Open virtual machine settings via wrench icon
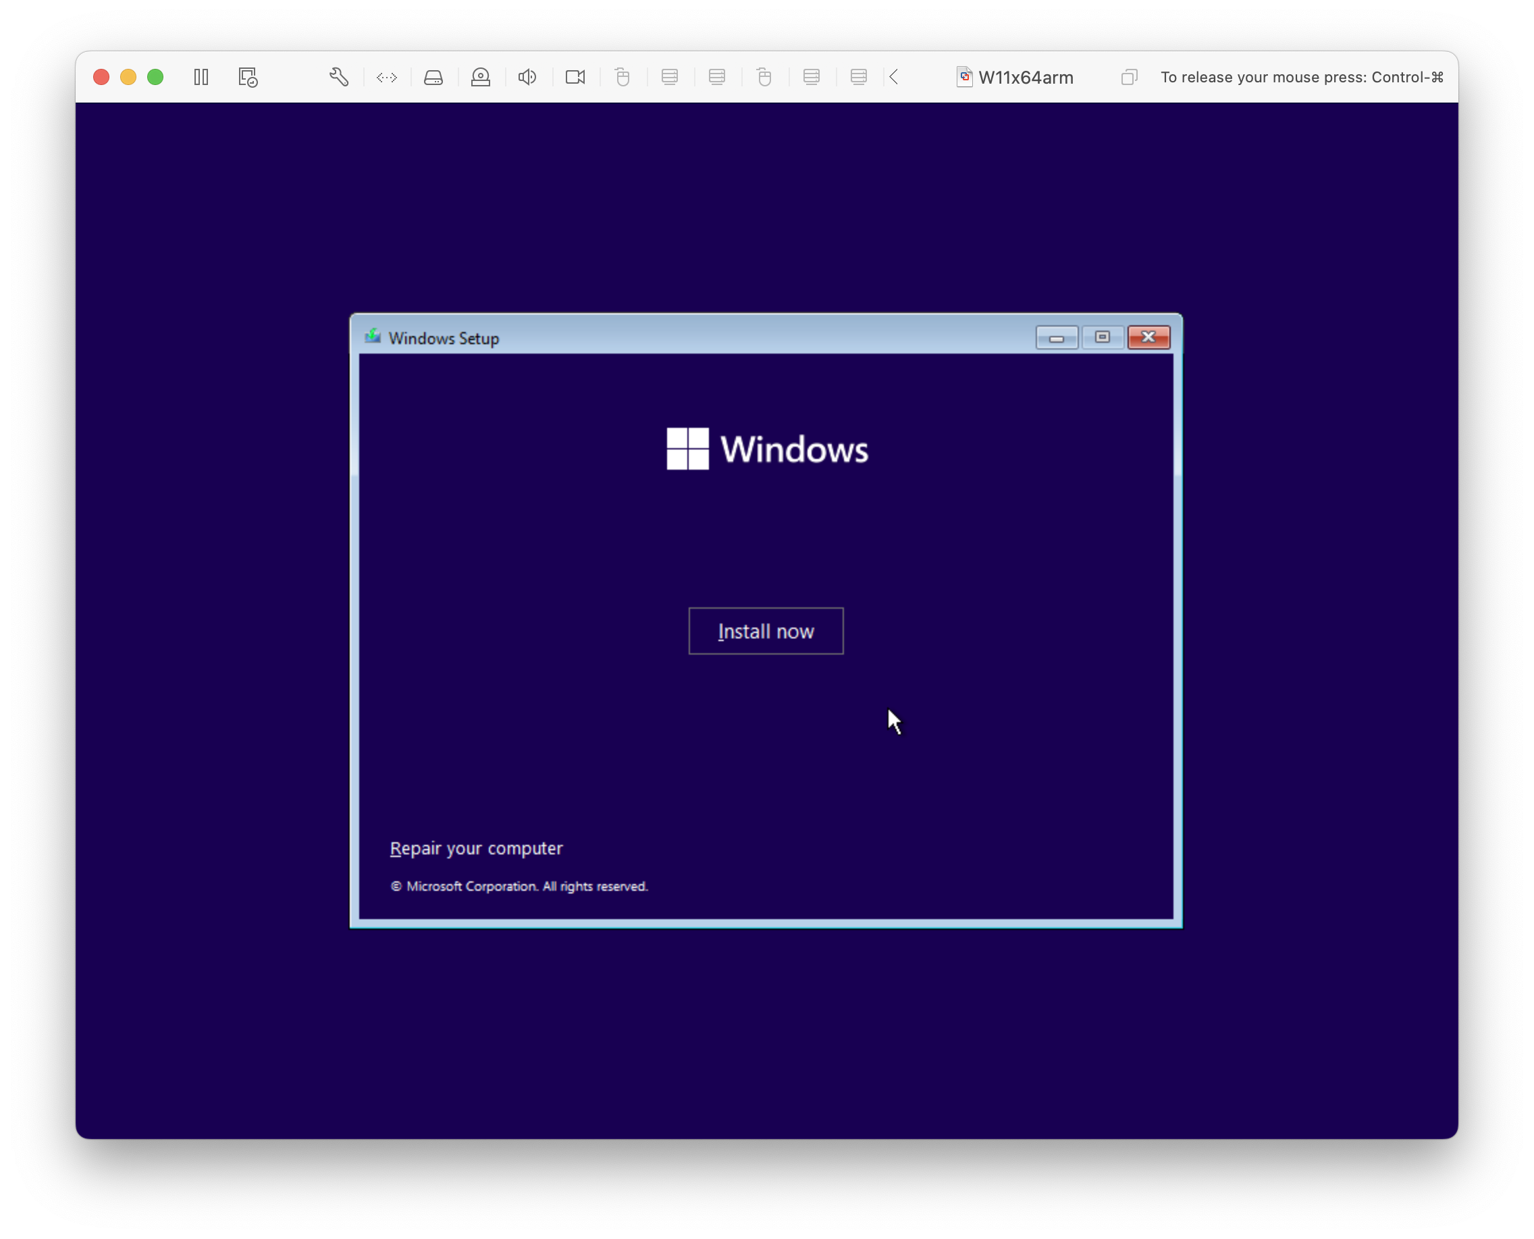The width and height of the screenshot is (1534, 1239). tap(339, 77)
